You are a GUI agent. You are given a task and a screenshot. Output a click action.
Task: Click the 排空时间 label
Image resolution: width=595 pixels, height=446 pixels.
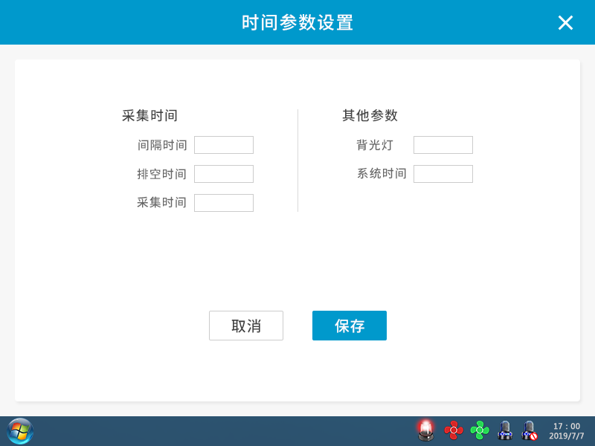click(161, 174)
